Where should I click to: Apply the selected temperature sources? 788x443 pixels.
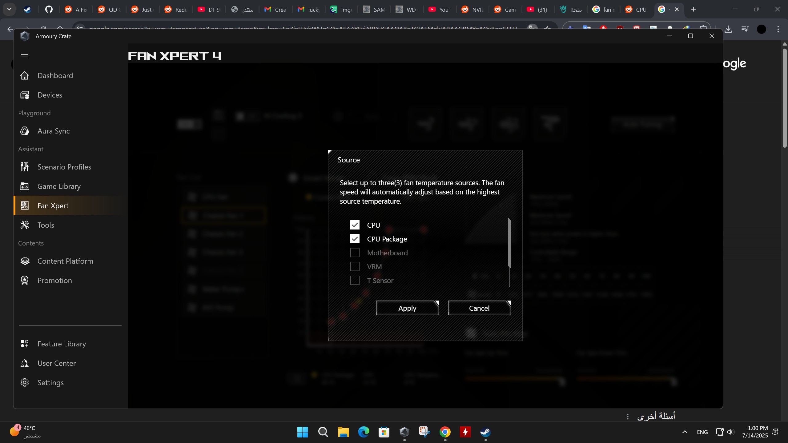click(407, 308)
